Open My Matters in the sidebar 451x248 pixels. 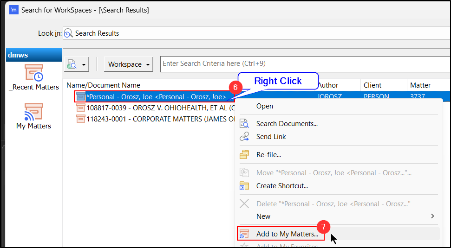(x=33, y=112)
